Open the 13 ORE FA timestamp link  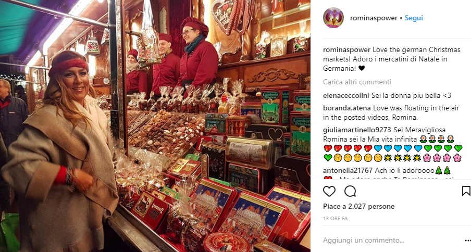(x=335, y=218)
